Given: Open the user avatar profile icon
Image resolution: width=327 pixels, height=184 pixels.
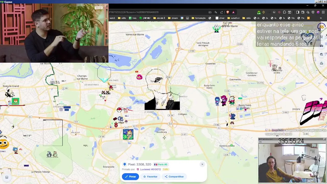Looking at the screenshot, I should click(x=321, y=27).
